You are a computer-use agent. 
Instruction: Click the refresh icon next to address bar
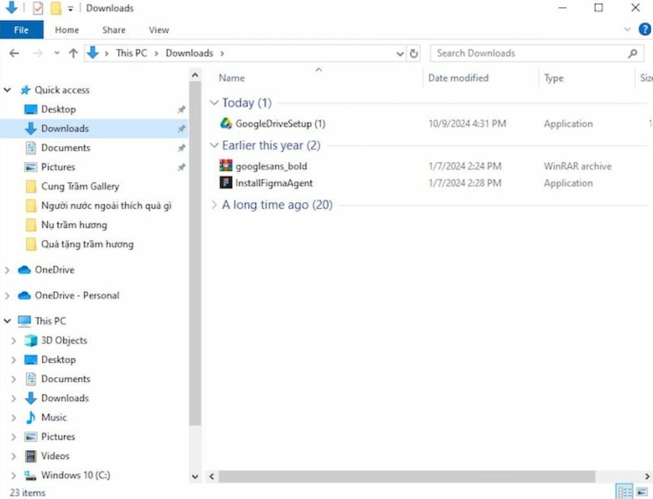click(x=414, y=53)
